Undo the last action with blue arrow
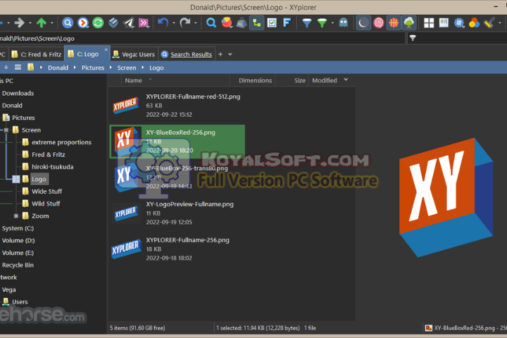 tap(163, 23)
